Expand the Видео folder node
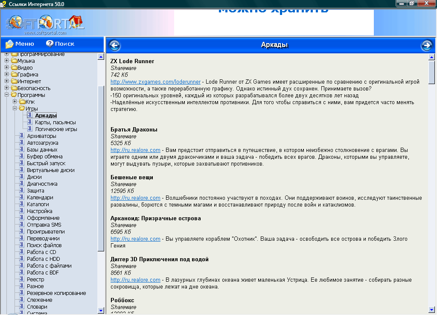Screen dimensions: 437x315 pyautogui.click(x=7, y=67)
